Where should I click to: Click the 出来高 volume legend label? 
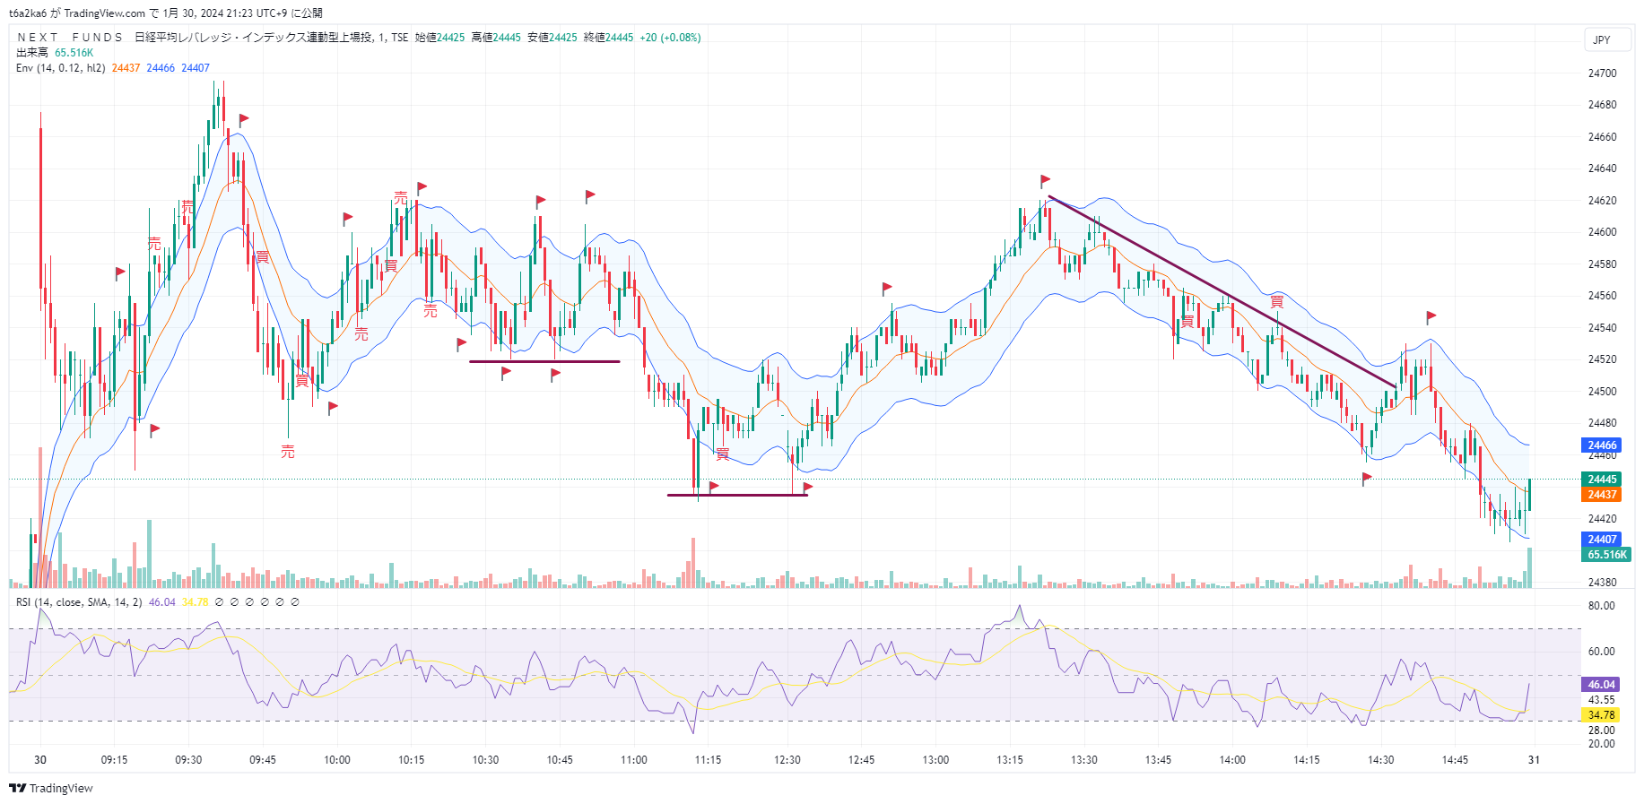tap(32, 53)
